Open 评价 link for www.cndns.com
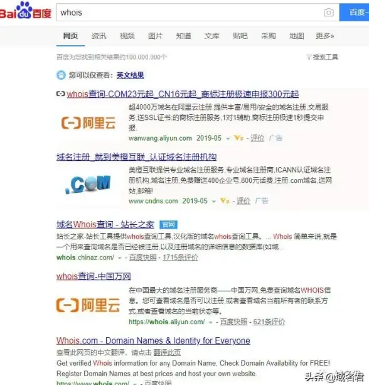The image size is (369, 385). [243, 201]
